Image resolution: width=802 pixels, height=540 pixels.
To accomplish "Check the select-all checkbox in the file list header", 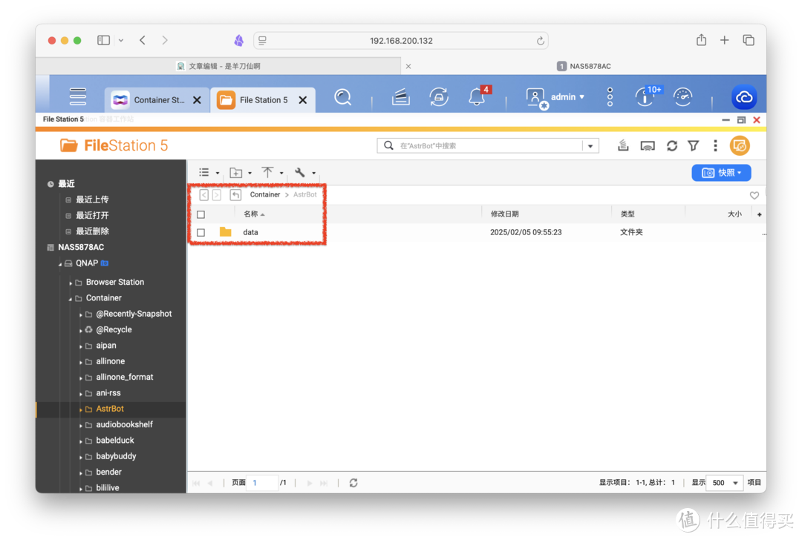I will [x=200, y=213].
